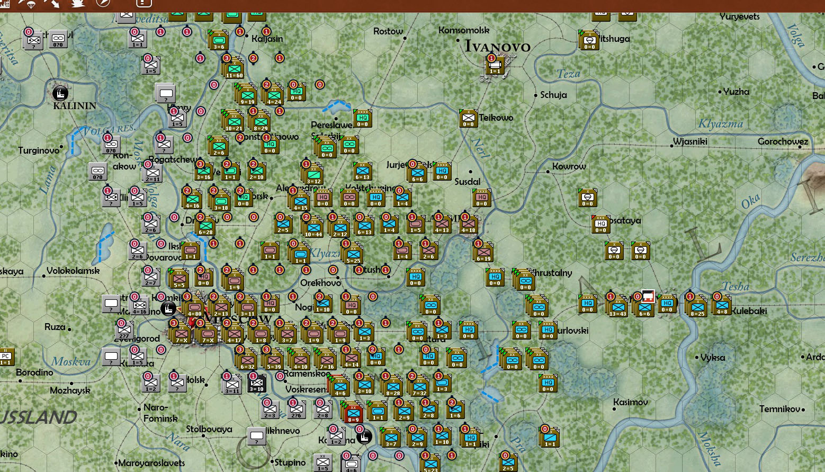Click the Stolbovaya town label
Image resolution: width=825 pixels, height=472 pixels.
[209, 429]
